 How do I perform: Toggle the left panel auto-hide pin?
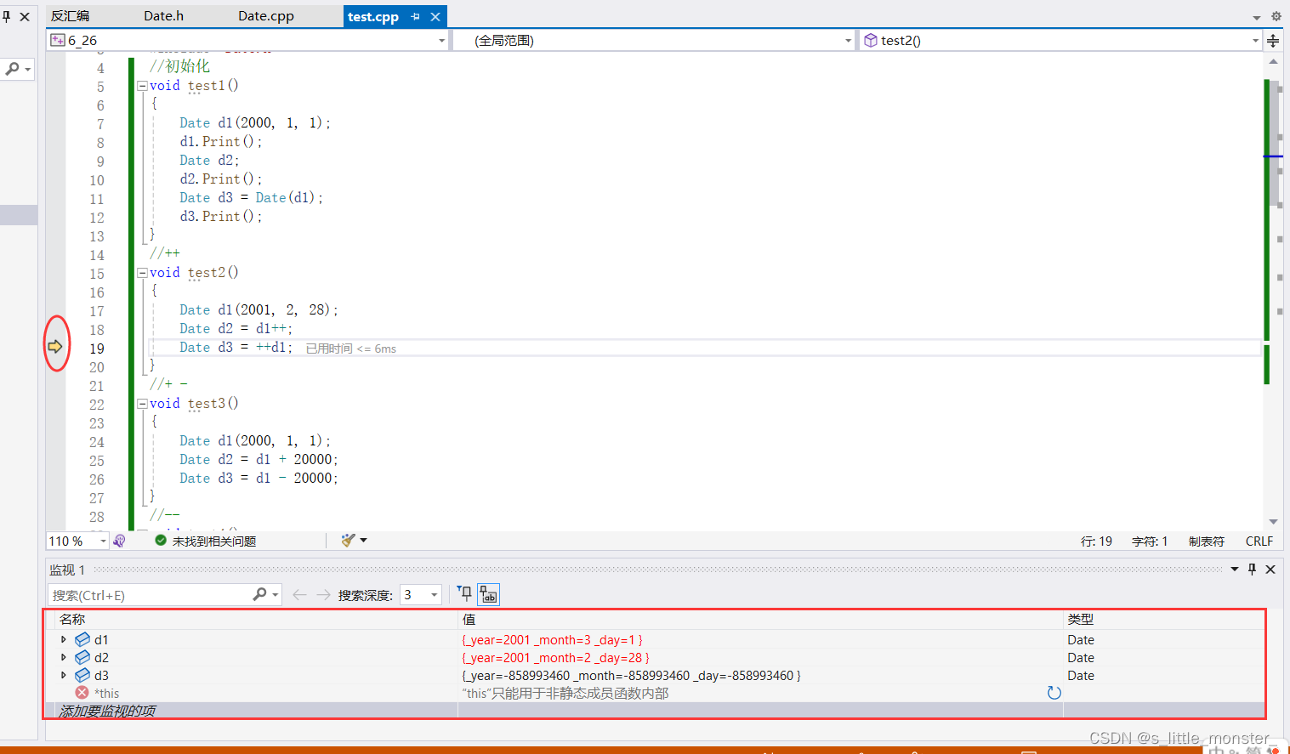click(x=7, y=16)
